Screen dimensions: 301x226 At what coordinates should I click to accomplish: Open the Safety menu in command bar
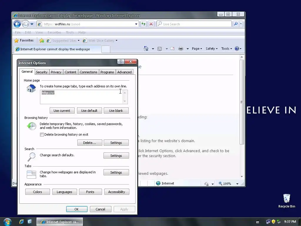click(212, 49)
